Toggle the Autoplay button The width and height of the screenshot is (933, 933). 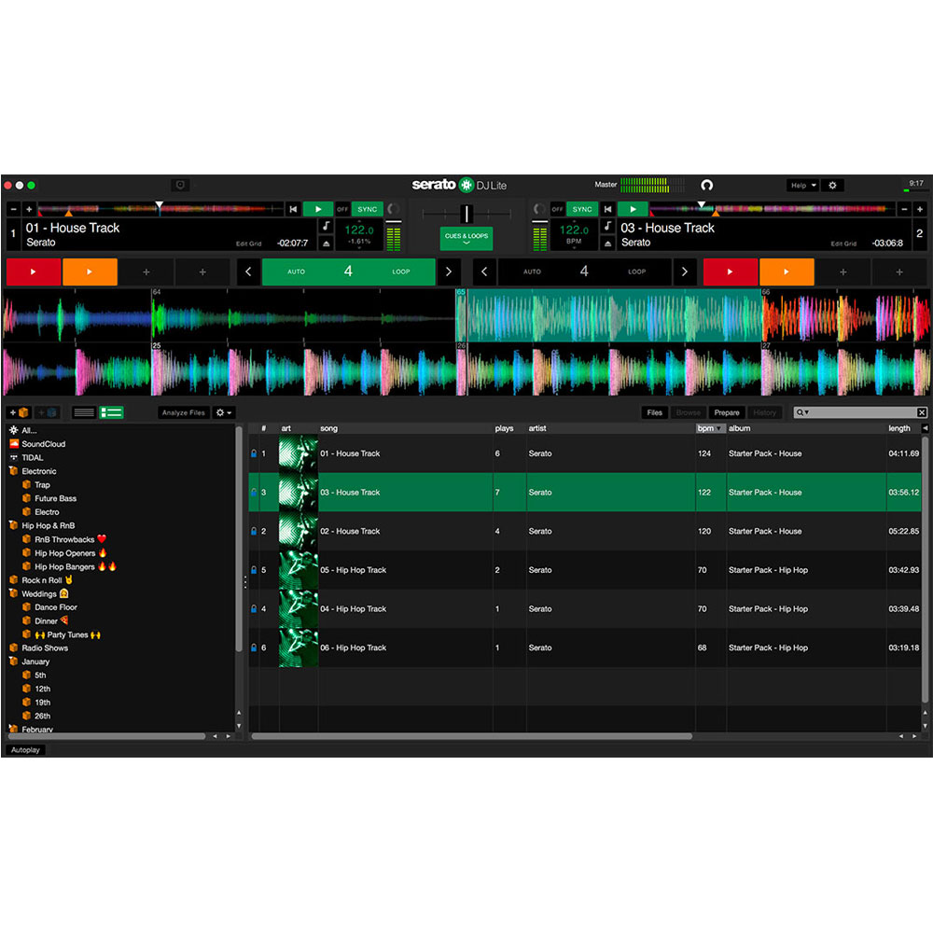pos(25,750)
